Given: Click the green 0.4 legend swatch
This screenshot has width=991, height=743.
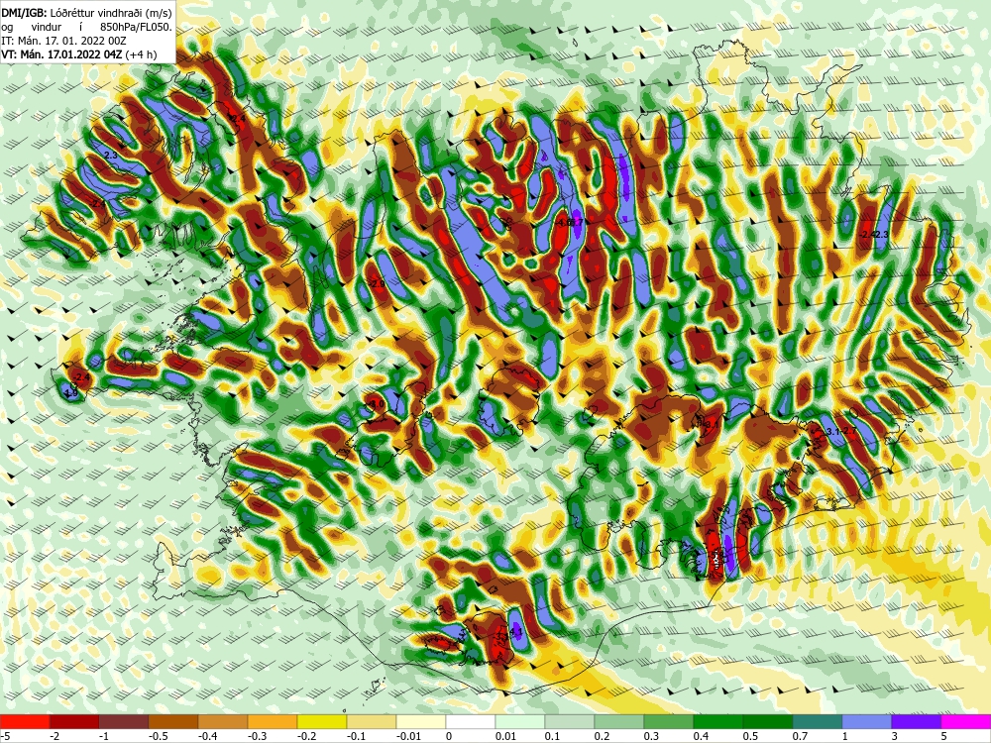Looking at the screenshot, I should point(718,721).
